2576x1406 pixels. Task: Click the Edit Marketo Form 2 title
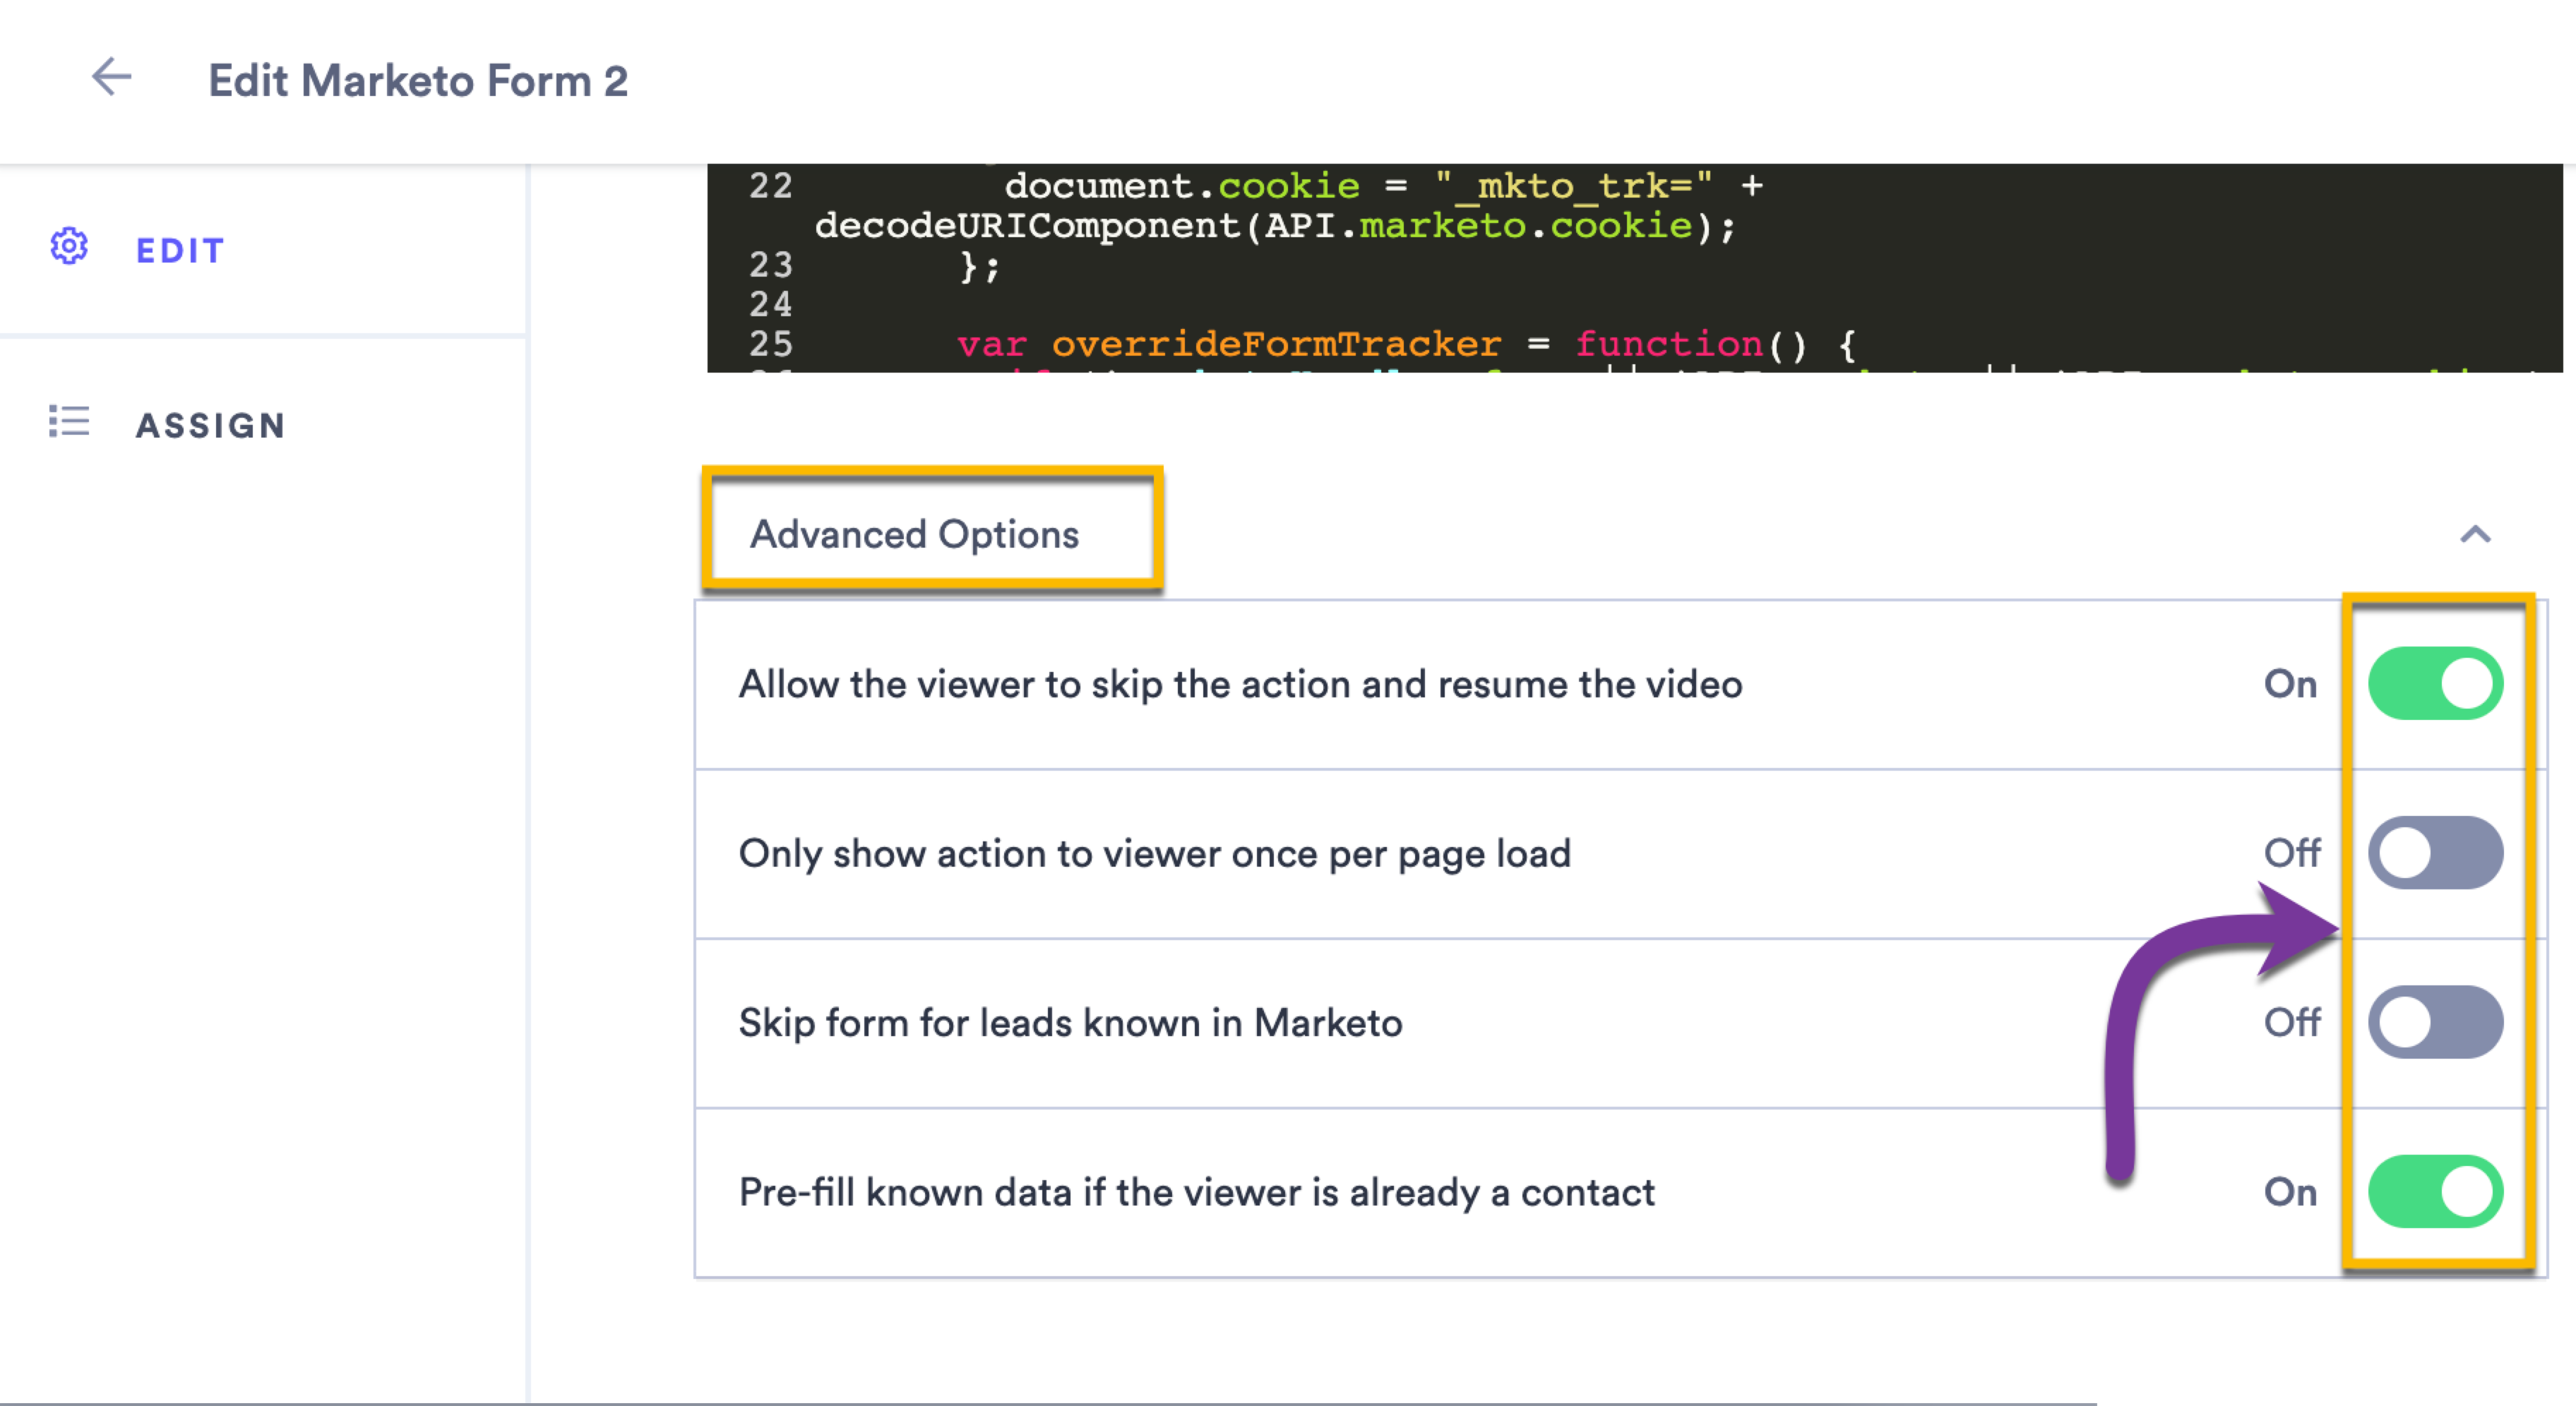[x=420, y=80]
